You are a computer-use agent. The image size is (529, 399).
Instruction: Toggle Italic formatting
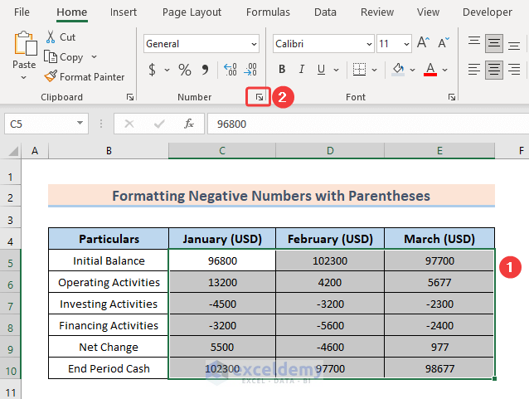click(304, 70)
